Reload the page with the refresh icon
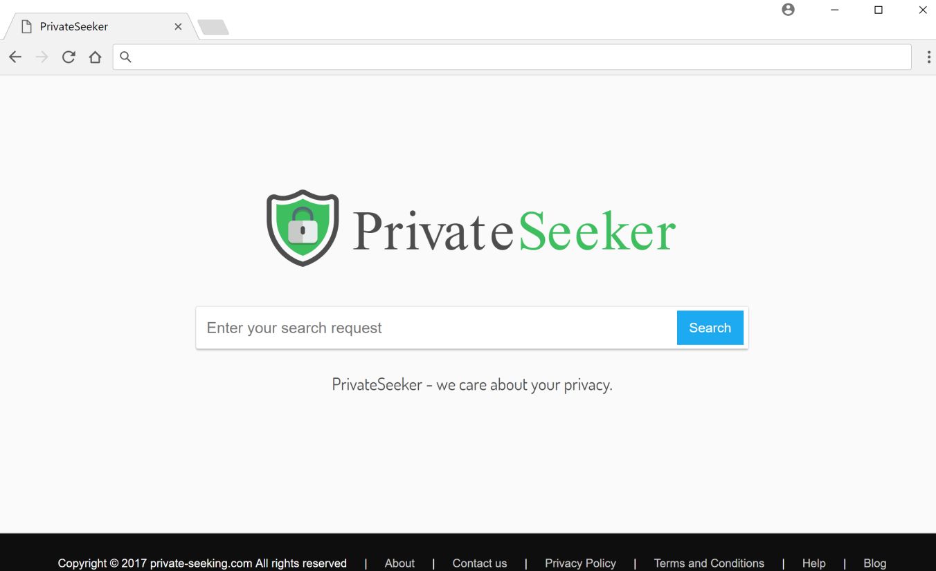The image size is (936, 571). pyautogui.click(x=69, y=57)
